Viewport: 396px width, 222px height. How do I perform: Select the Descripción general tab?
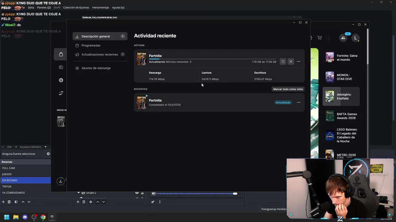[100, 36]
